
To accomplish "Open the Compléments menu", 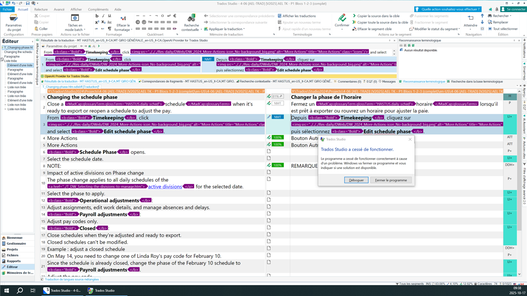I will [x=98, y=9].
